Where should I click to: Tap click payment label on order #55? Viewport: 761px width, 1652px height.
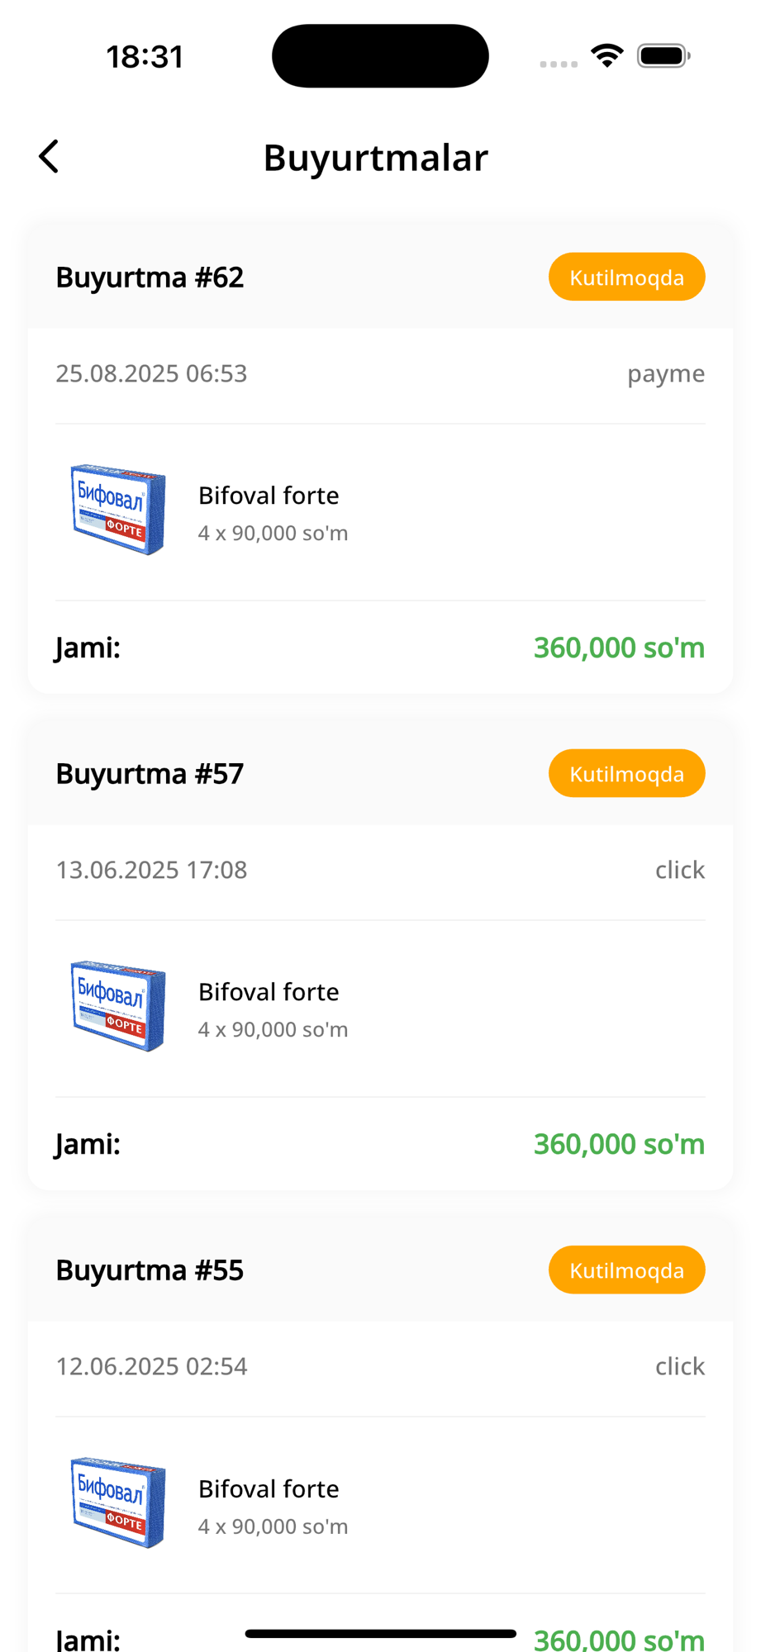679,1366
